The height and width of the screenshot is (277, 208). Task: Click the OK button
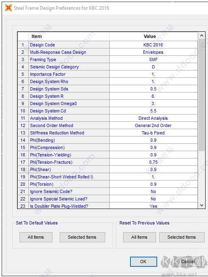pyautogui.click(x=143, y=262)
